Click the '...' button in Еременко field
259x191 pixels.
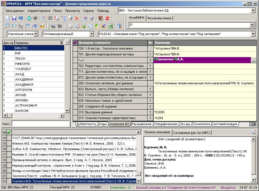coord(254,60)
